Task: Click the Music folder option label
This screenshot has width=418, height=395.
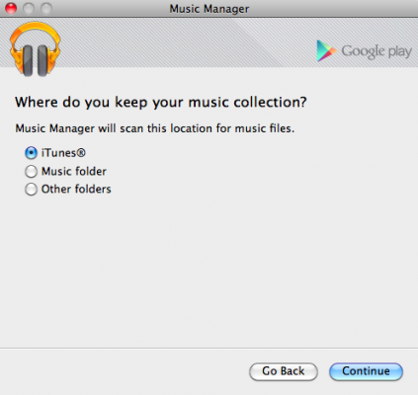Action: pos(74,171)
